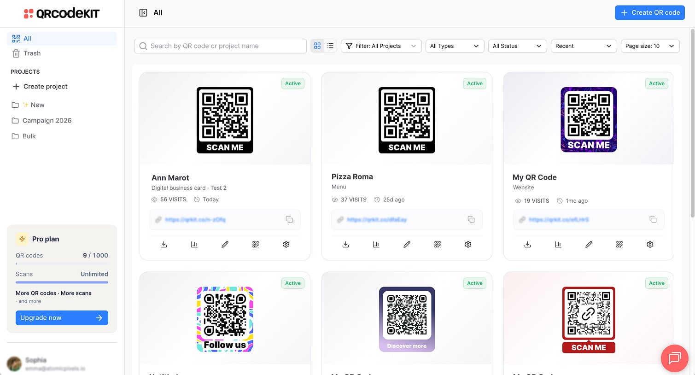This screenshot has width=695, height=375.
Task: View statistics for Pizza Roma QR code
Action: pos(376,245)
